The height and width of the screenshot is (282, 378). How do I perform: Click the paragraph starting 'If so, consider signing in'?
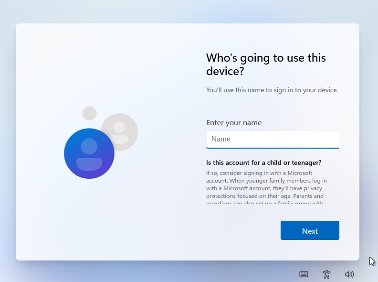coord(266,187)
